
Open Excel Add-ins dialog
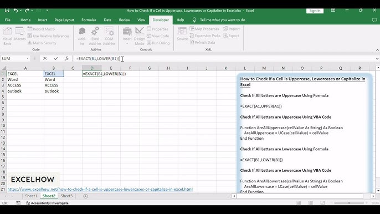pos(95,36)
